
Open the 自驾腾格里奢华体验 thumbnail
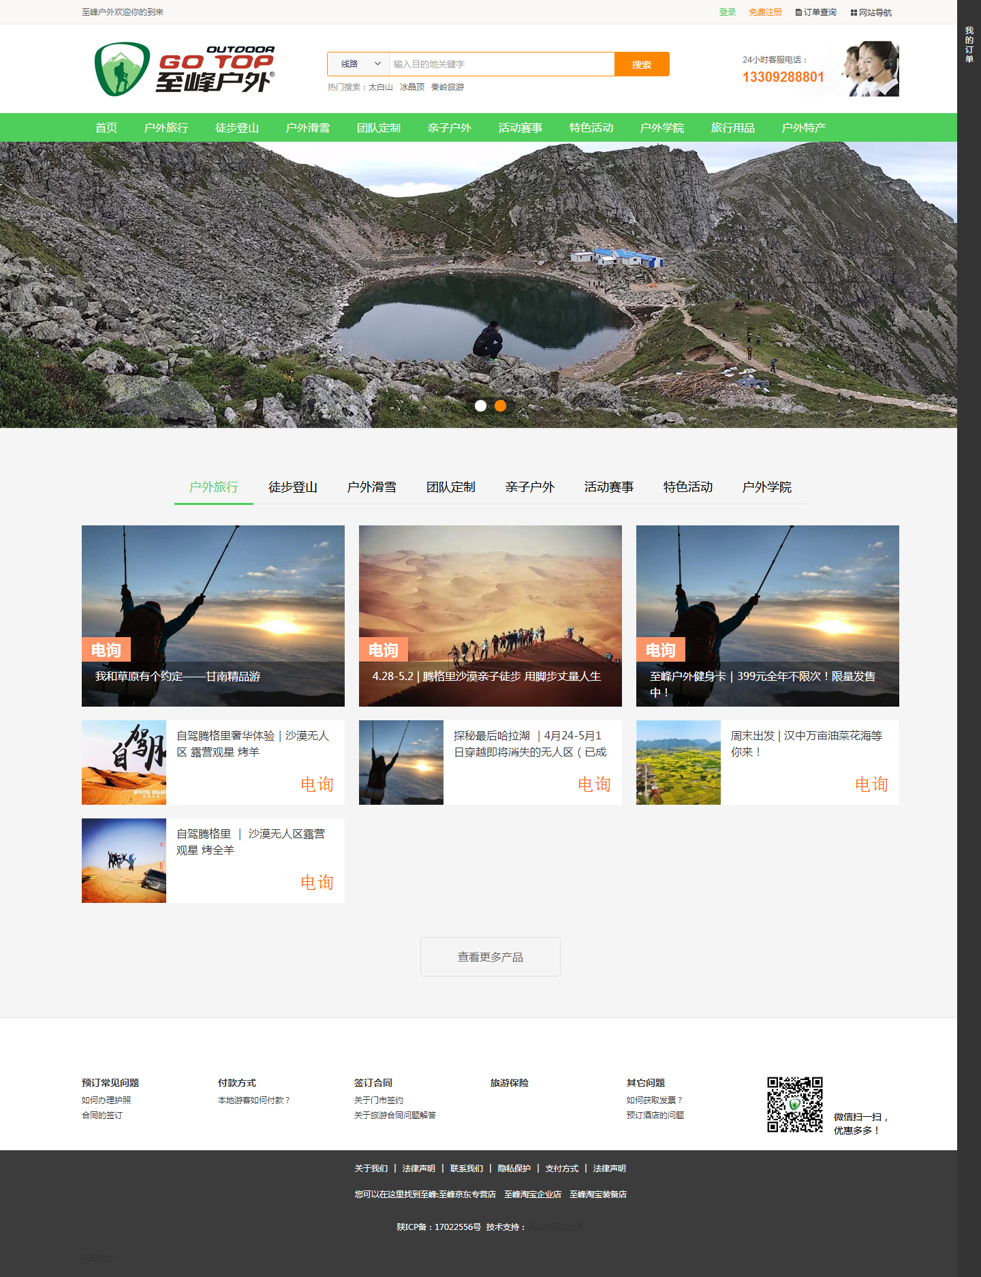[124, 763]
